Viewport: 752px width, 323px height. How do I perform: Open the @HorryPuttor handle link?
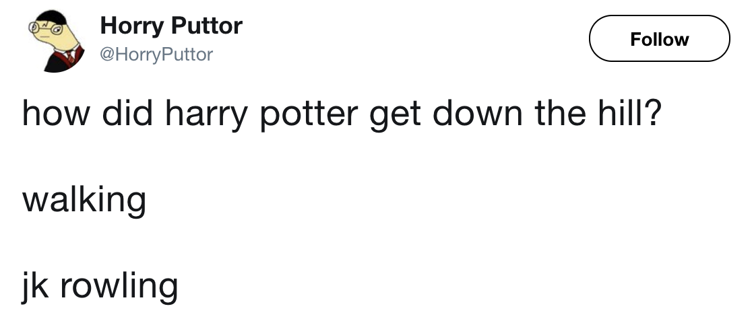tap(156, 54)
